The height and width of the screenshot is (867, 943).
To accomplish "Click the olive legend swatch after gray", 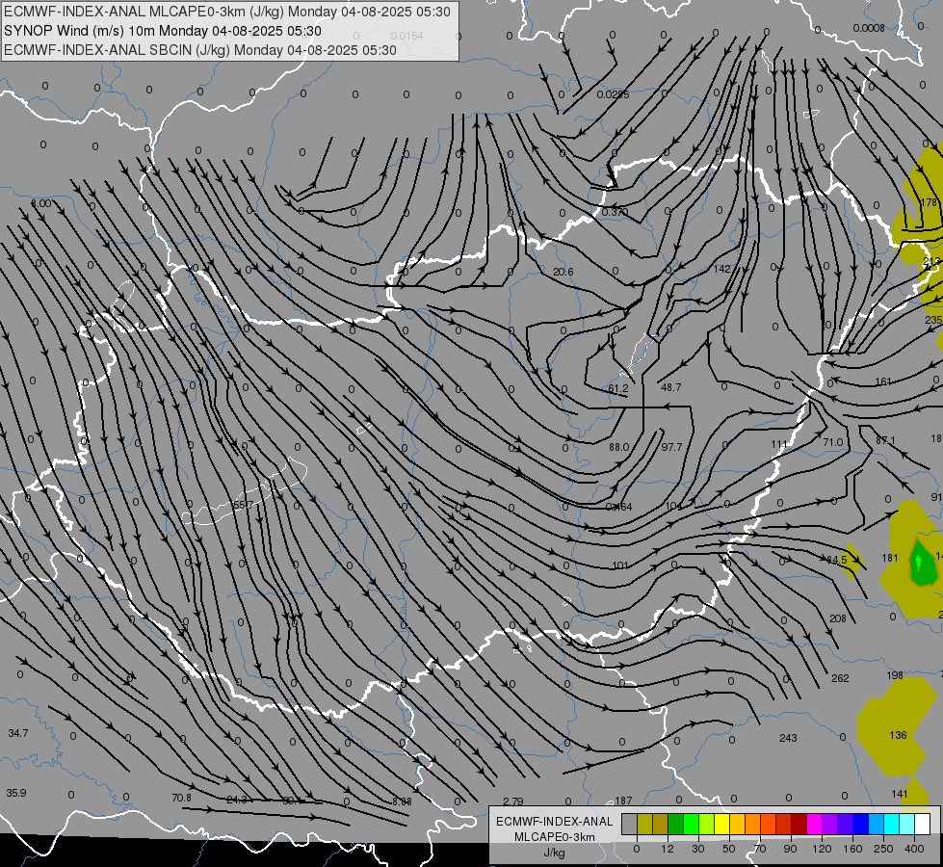I will [x=644, y=824].
